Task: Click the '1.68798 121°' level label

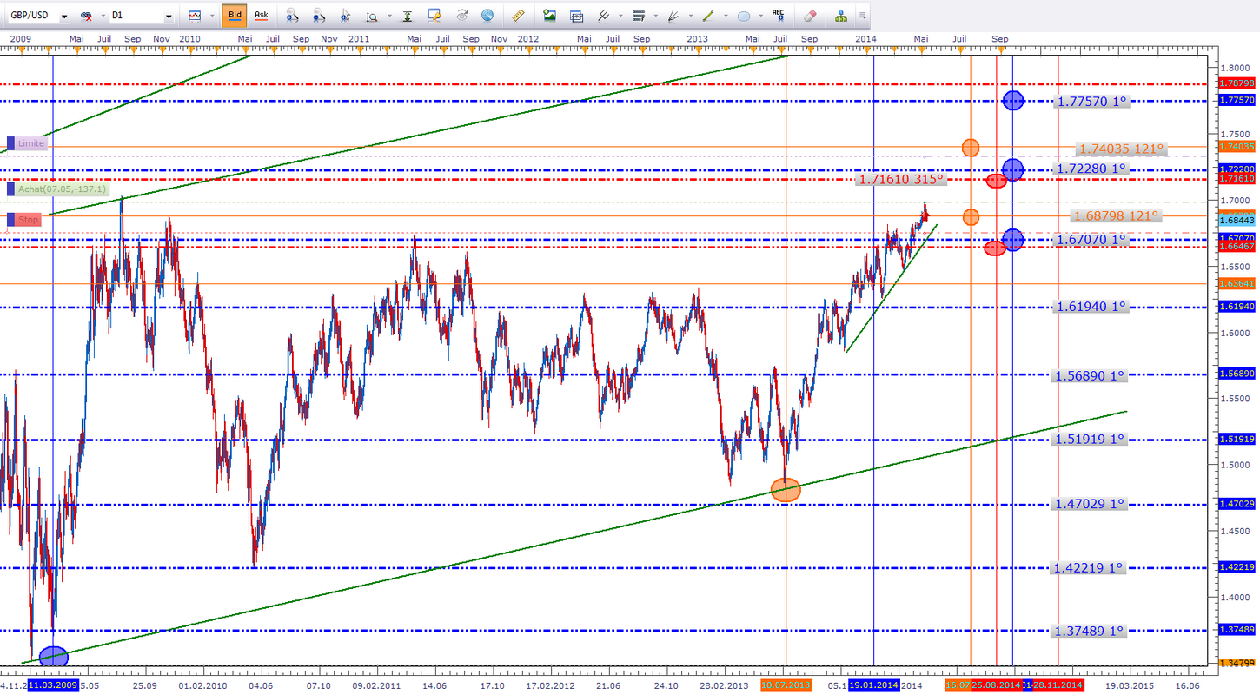Action: [x=1117, y=215]
